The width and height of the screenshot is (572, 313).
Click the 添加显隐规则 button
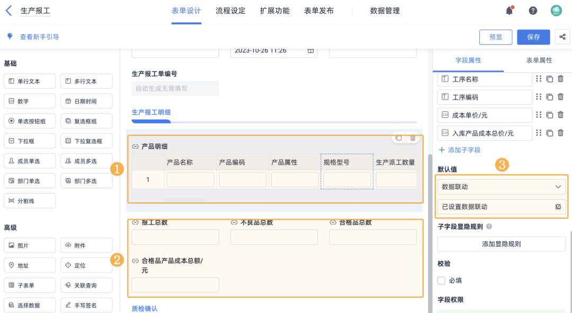click(x=502, y=244)
